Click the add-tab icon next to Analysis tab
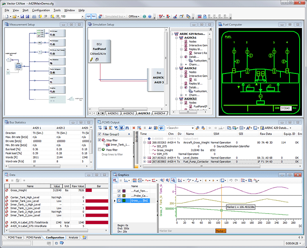 pyautogui.click(x=85, y=237)
